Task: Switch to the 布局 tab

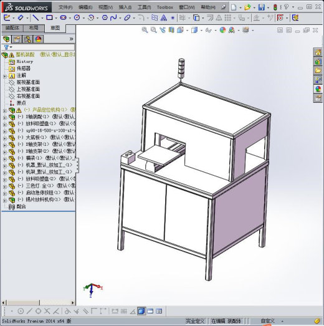Action: point(34,28)
